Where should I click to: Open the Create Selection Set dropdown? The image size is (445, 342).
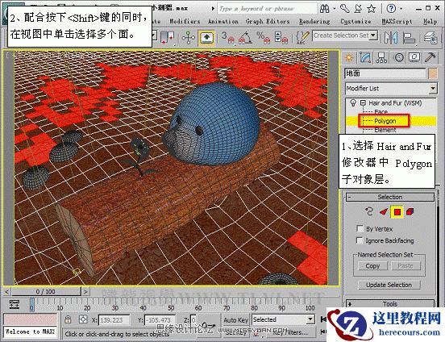373,35
